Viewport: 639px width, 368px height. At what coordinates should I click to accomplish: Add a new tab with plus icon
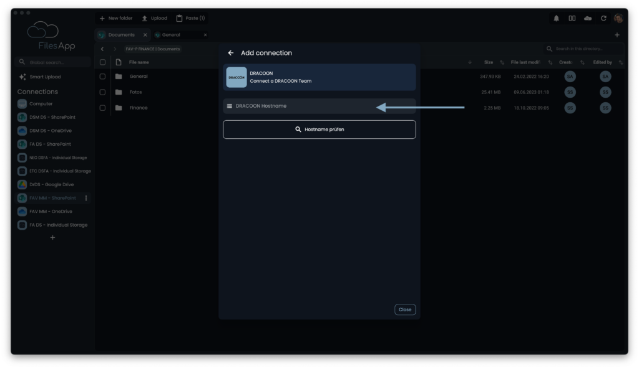tap(617, 35)
